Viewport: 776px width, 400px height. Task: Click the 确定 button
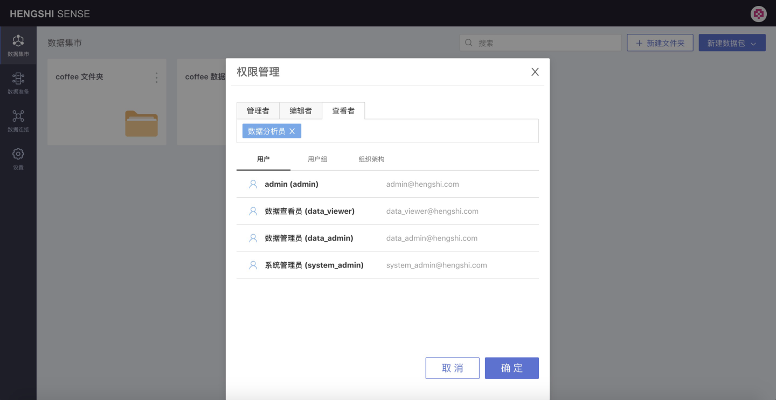pyautogui.click(x=511, y=368)
